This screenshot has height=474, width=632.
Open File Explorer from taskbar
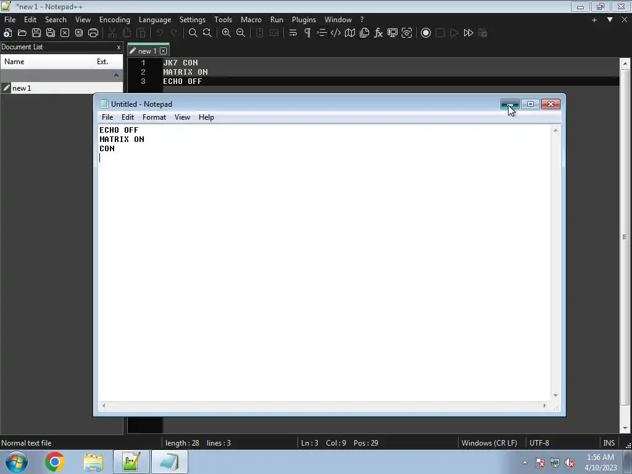pos(93,462)
